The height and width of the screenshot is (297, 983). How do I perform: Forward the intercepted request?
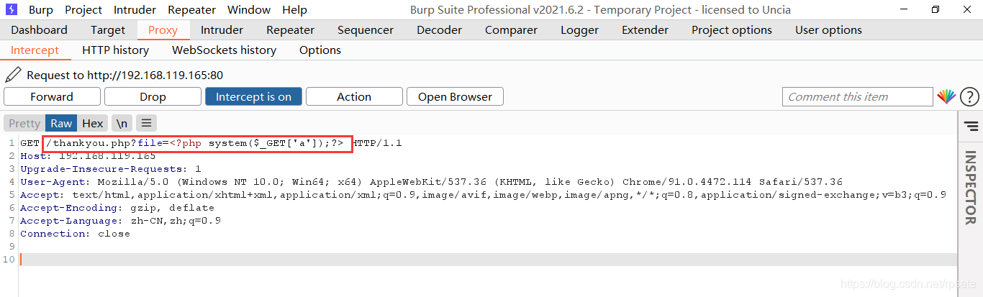point(52,96)
